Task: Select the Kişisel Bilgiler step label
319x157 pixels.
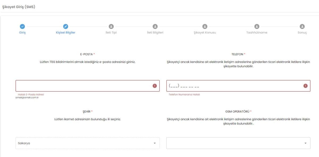Action: coord(65,33)
